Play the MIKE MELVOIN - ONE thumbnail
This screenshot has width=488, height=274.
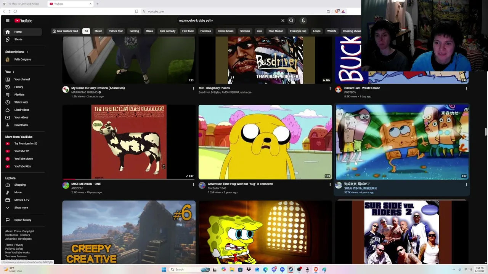coord(129,142)
